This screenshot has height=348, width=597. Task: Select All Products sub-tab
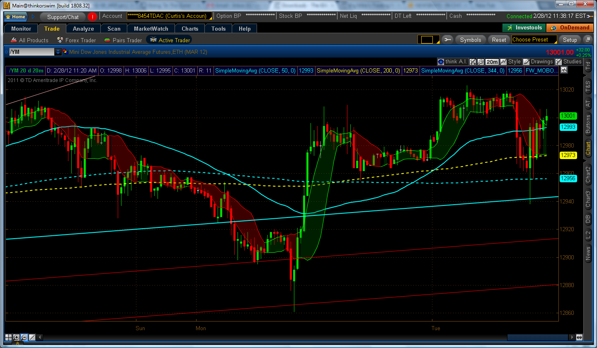(x=29, y=40)
